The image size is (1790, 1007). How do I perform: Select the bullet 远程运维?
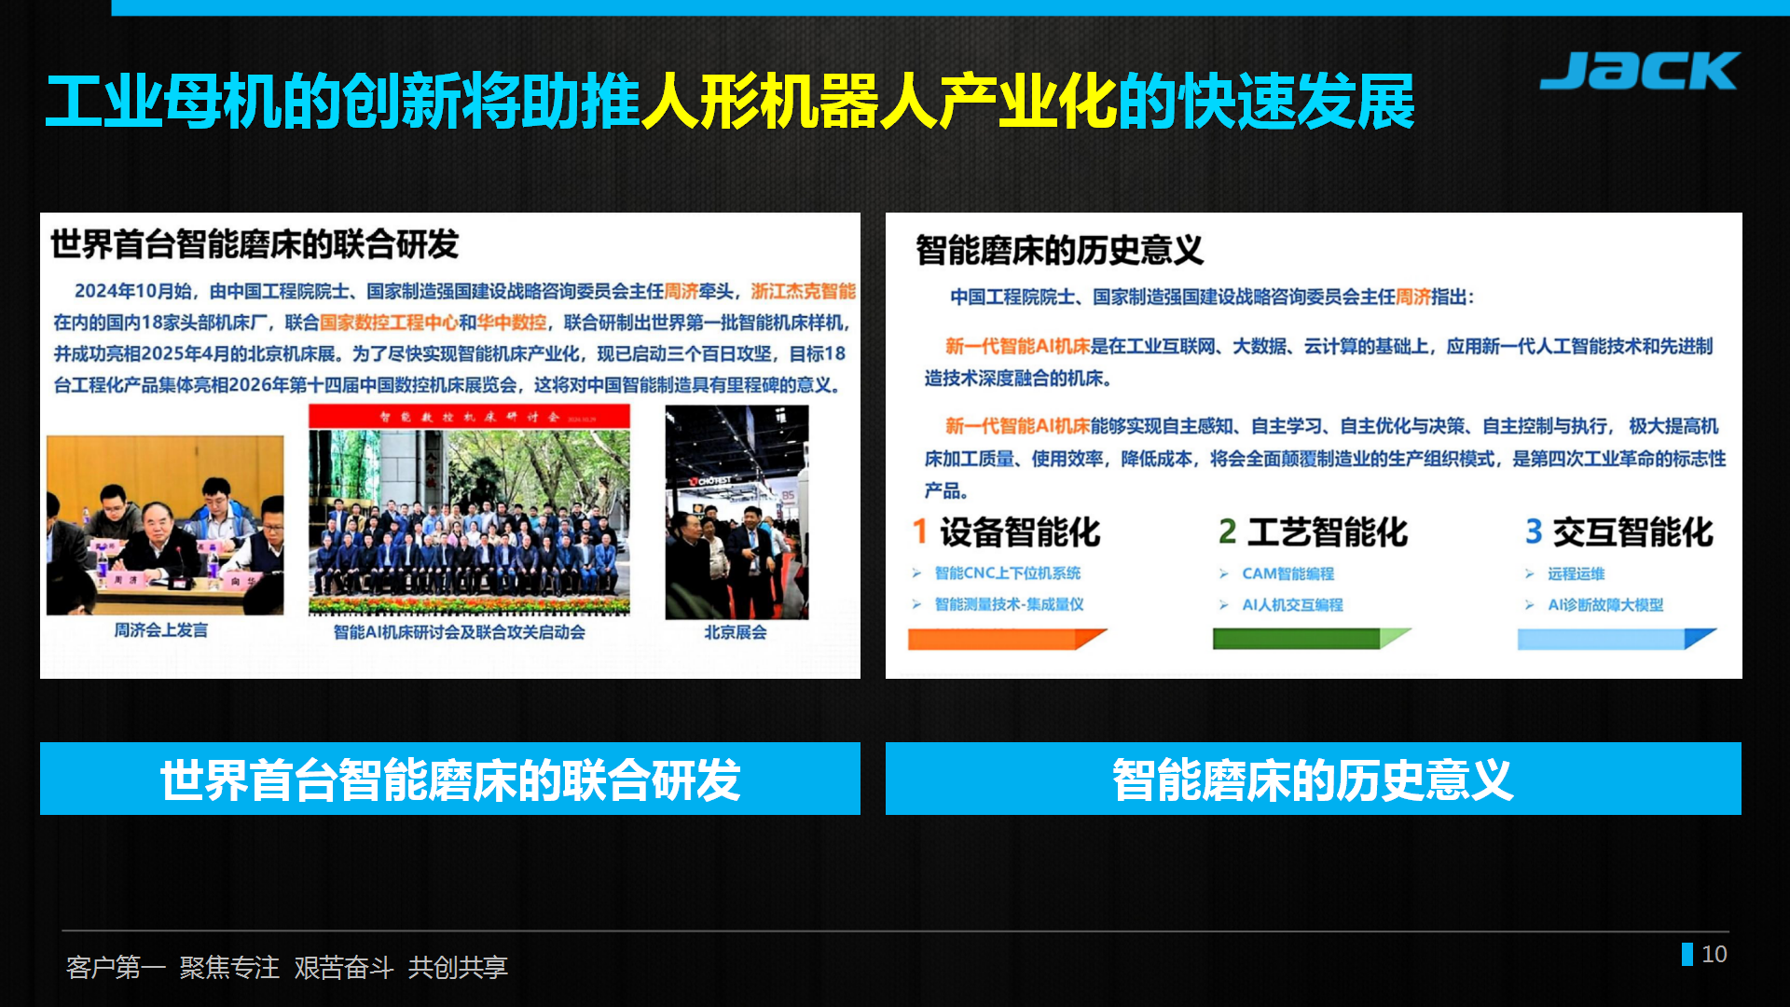point(1577,573)
